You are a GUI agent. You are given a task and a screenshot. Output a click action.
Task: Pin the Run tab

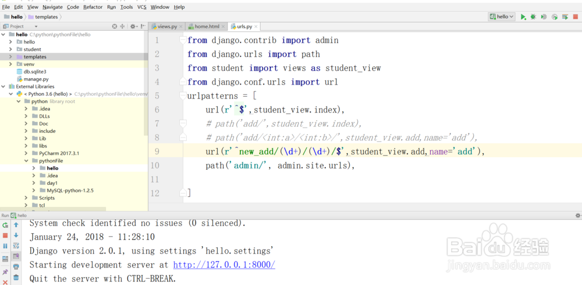pos(5,272)
